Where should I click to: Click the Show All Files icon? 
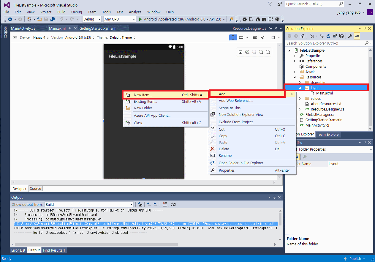pos(342,36)
